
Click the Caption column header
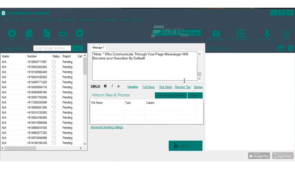(x=170, y=103)
